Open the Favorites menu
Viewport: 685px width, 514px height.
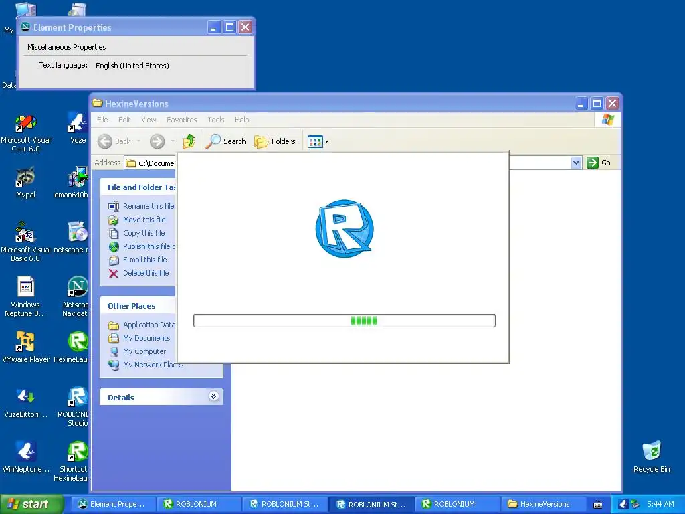point(181,120)
